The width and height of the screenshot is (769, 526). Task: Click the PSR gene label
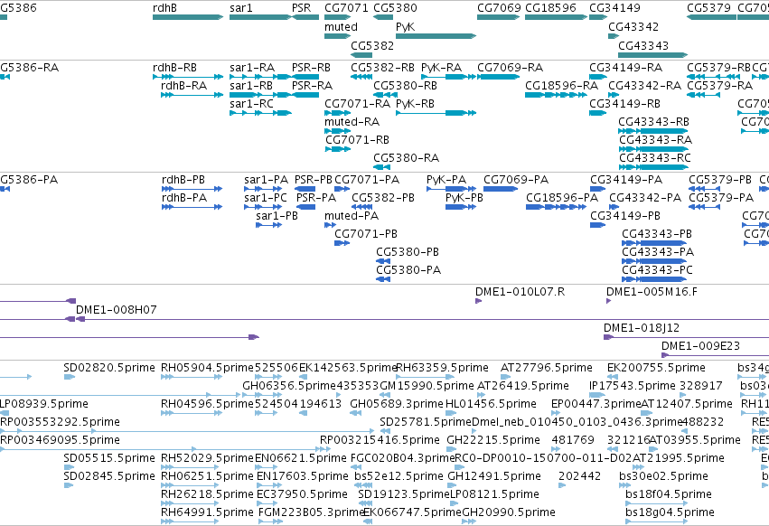point(301,8)
